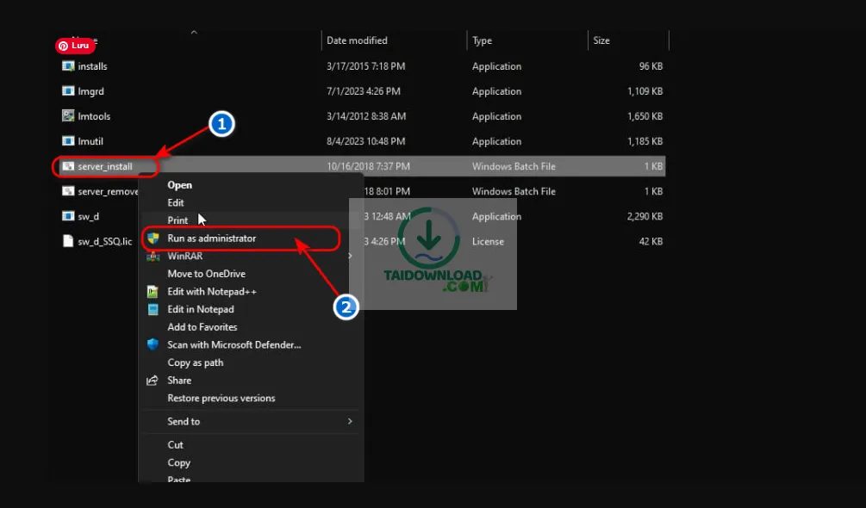Click the installs application file icon

click(x=69, y=66)
